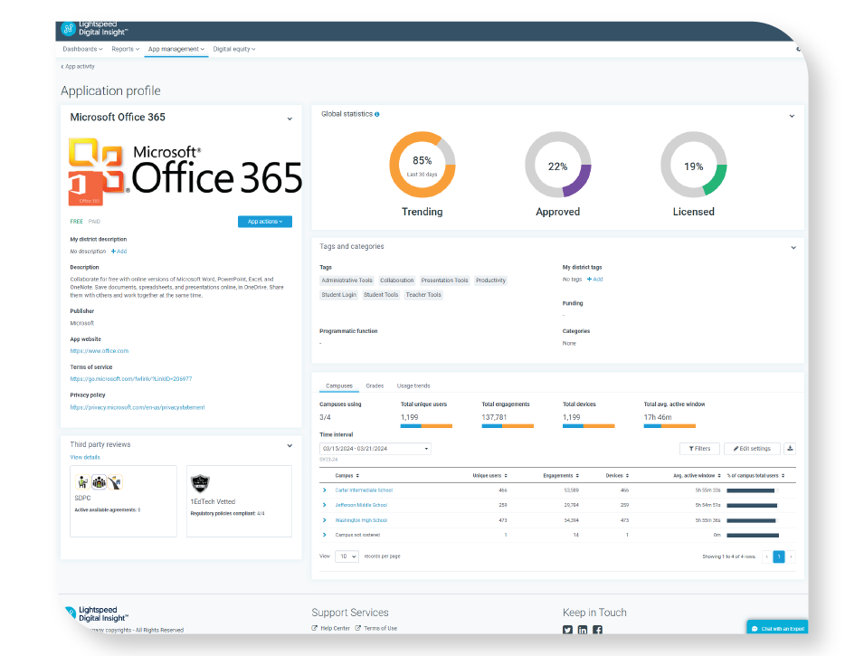Expand the Carter Intermediate School row
The height and width of the screenshot is (656, 864).
coord(325,490)
